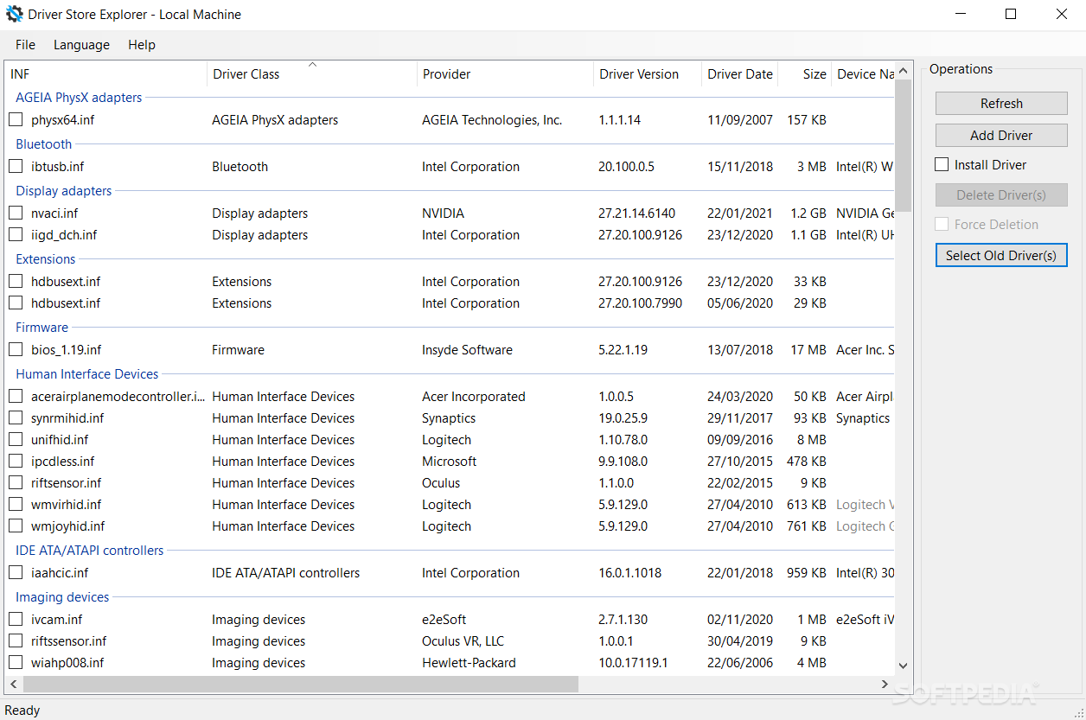Collapse the AGEIA PhysX adapters group
This screenshot has width=1086, height=720.
[79, 98]
